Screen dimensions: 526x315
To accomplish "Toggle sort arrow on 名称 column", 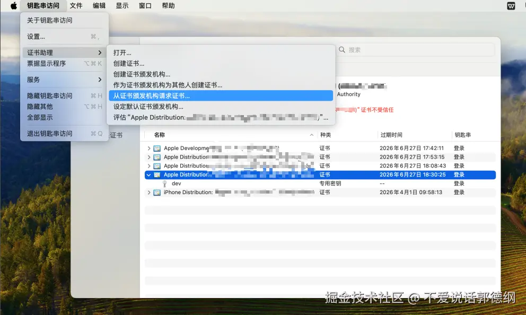I will pos(312,135).
